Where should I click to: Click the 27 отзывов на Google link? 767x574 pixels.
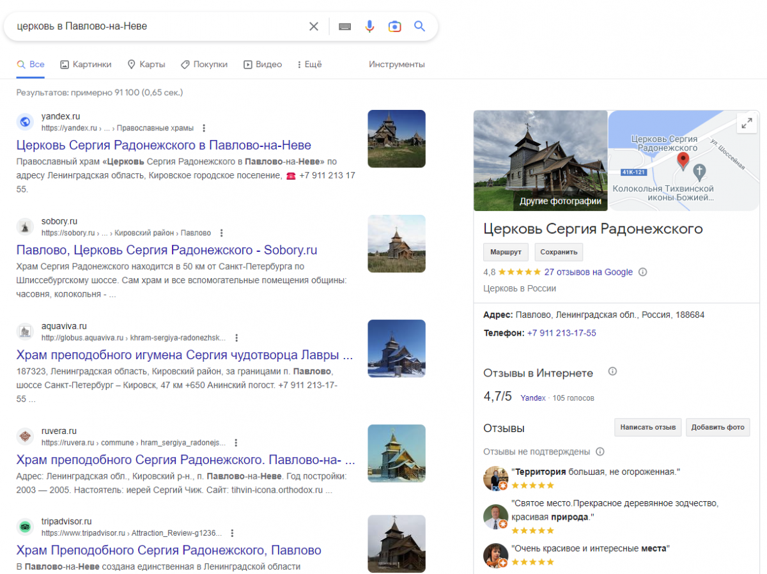point(589,272)
